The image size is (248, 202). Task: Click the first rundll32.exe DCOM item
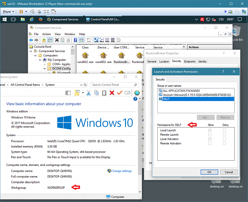pos(85,58)
